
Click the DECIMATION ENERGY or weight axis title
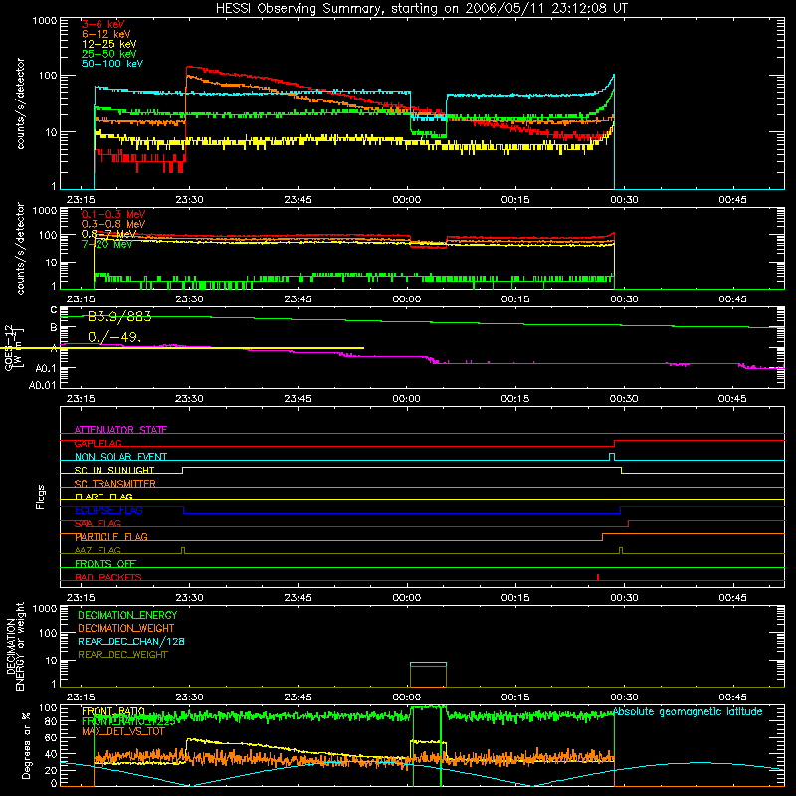click(15, 646)
